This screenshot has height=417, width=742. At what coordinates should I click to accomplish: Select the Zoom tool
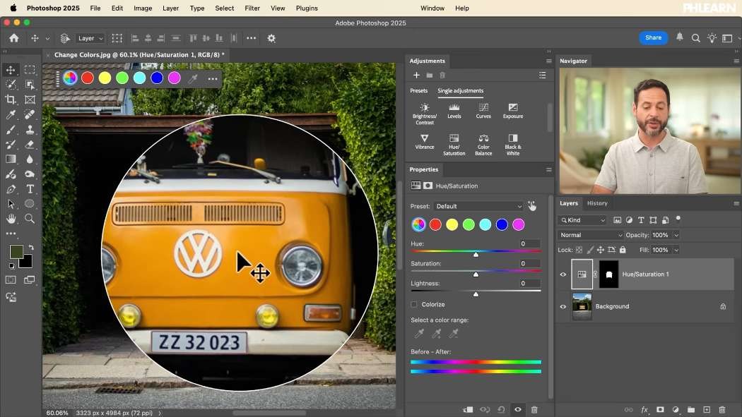(30, 219)
